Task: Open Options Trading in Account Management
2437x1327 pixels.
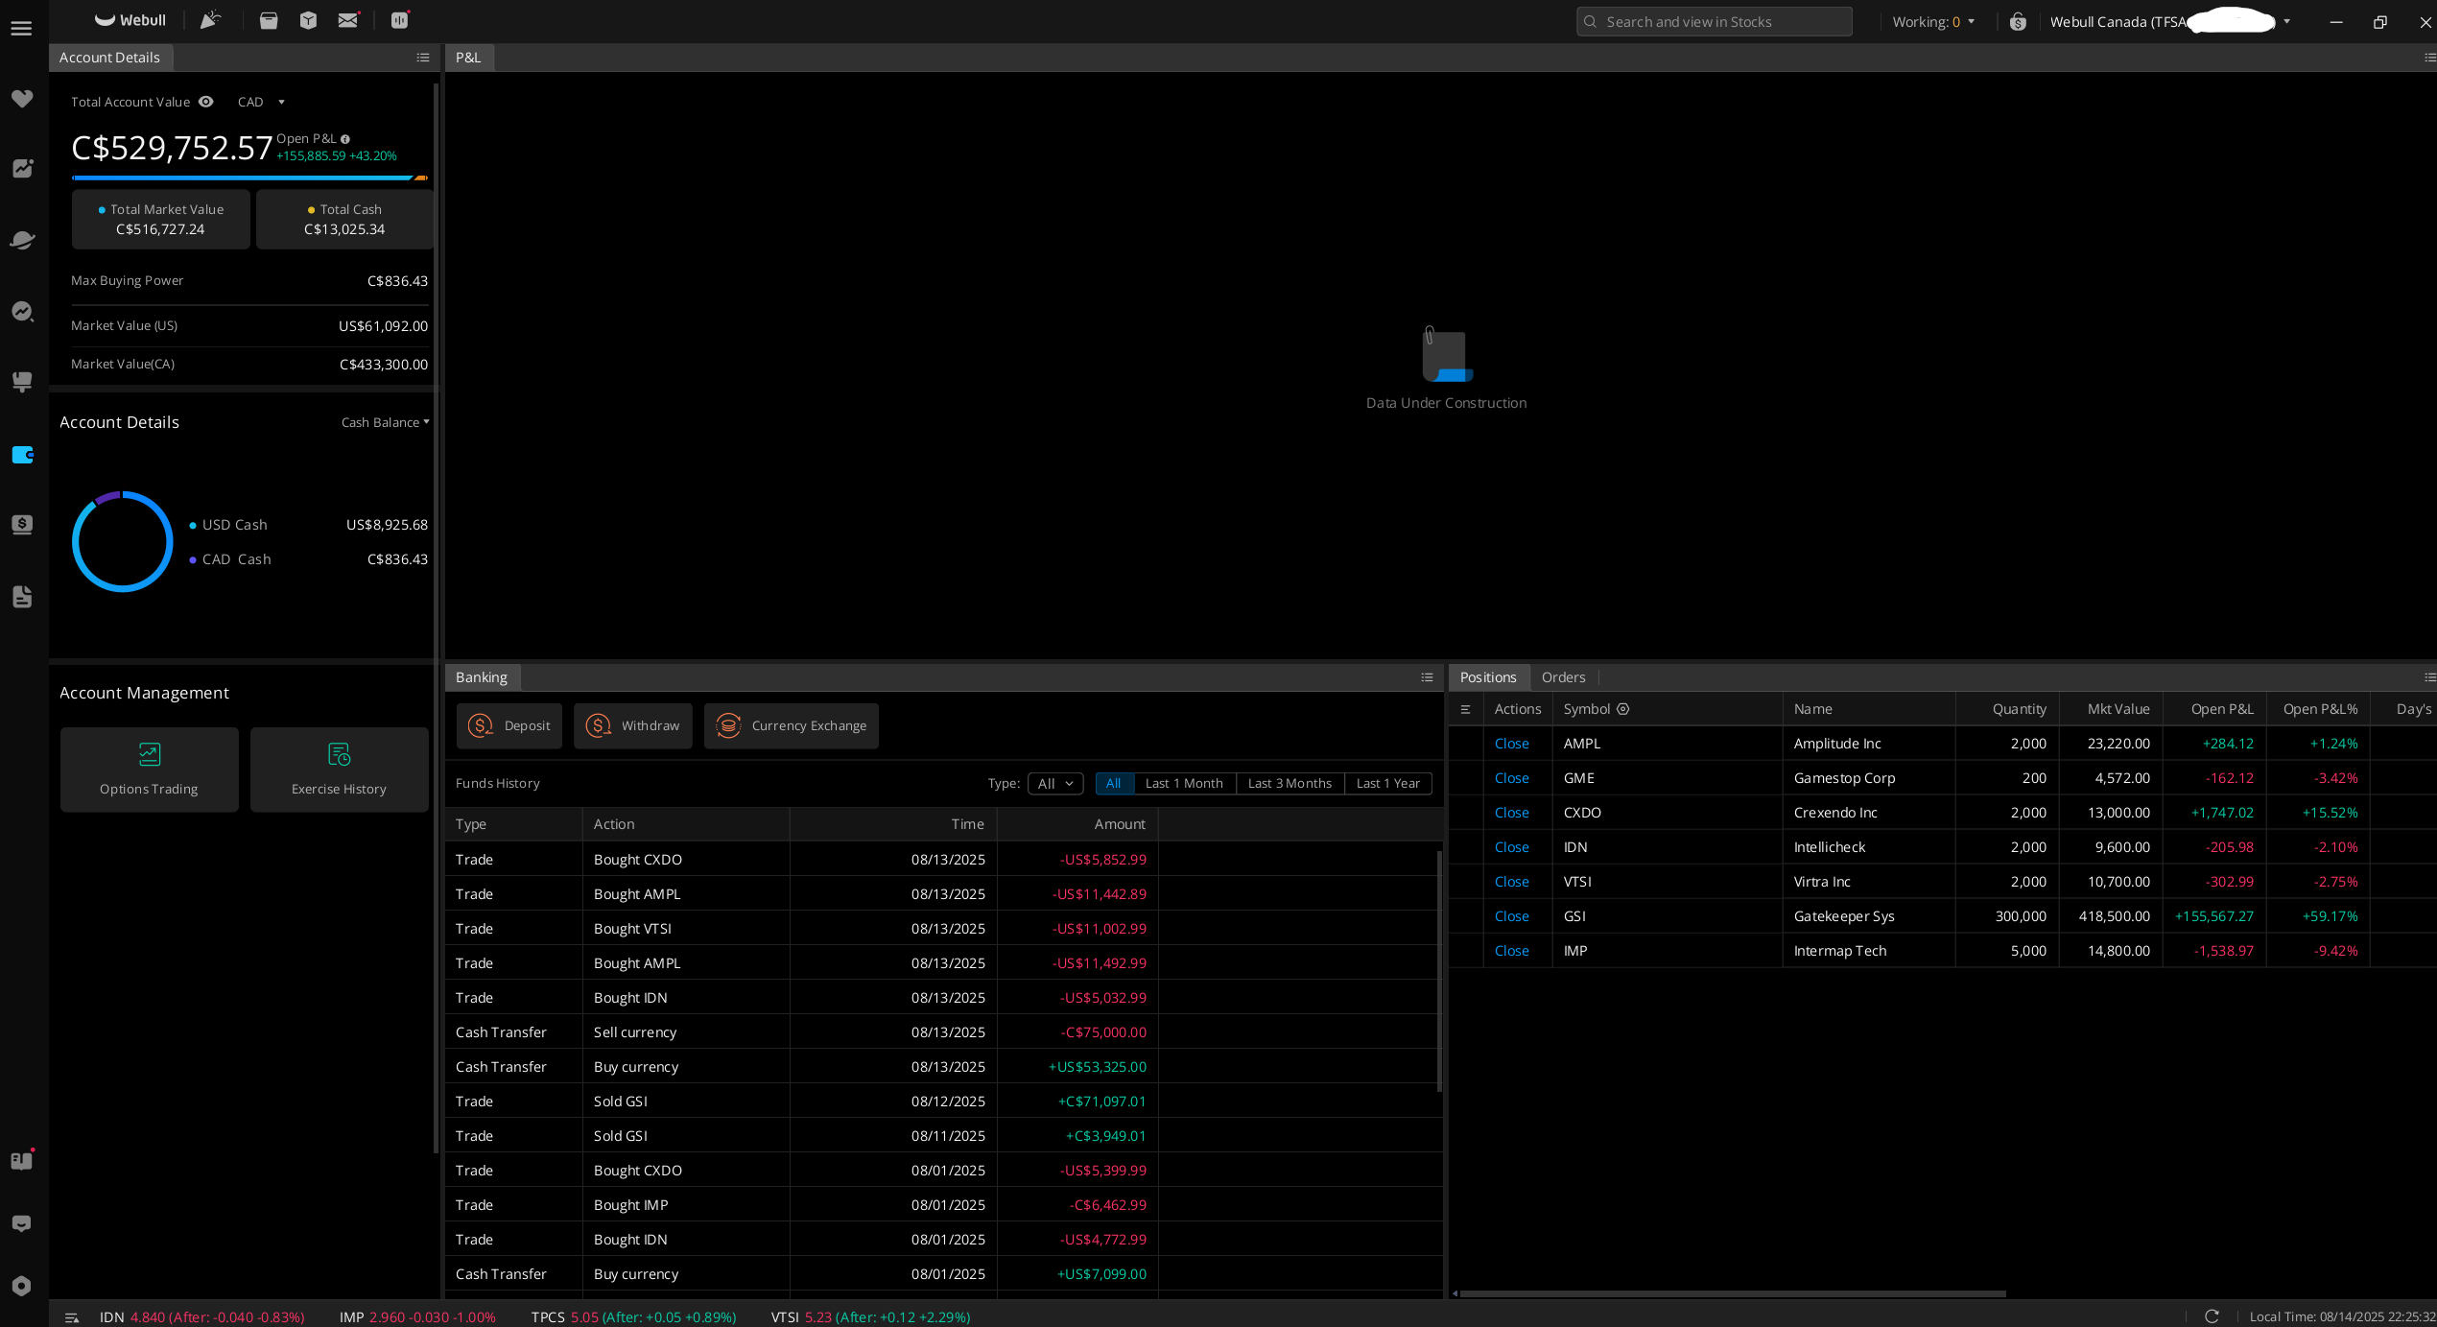Action: 149,770
